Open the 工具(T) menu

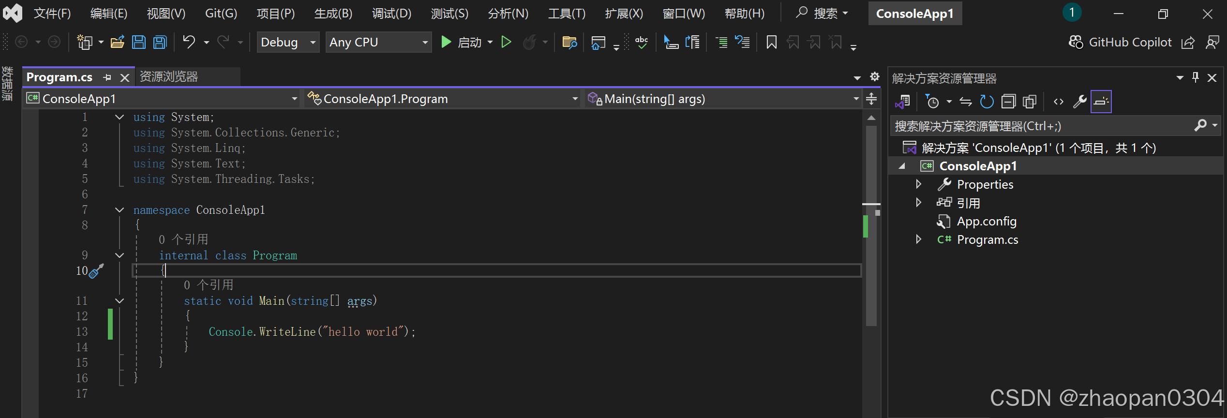tap(567, 14)
